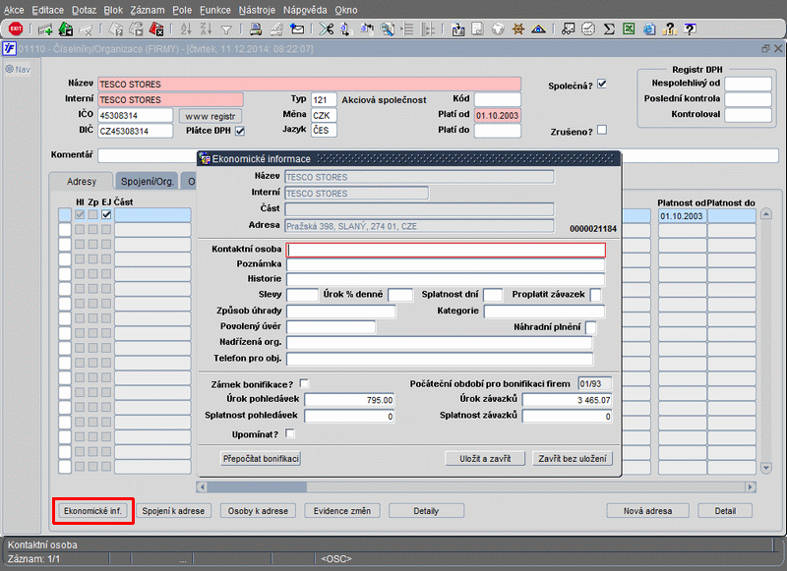
Task: Open the Dotaz menu
Action: coord(84,10)
